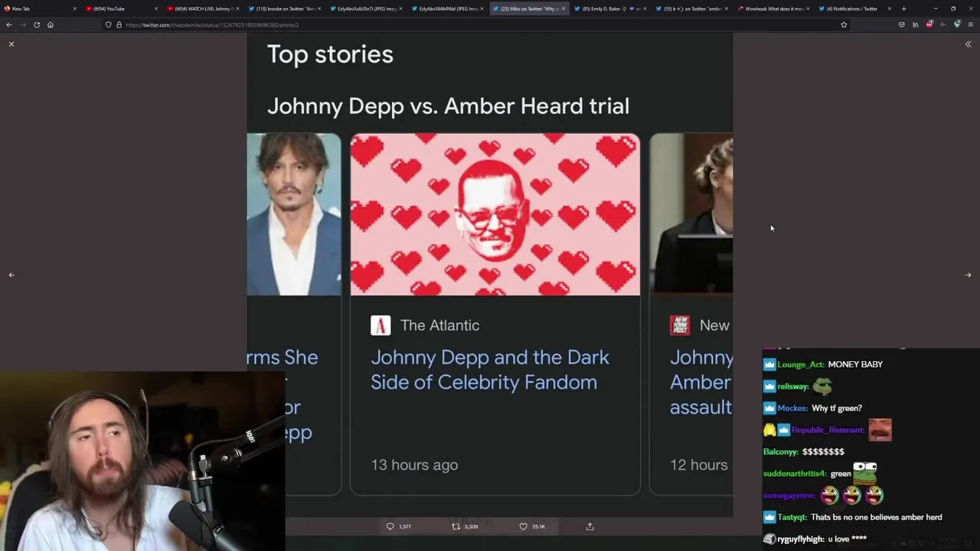This screenshot has height=551, width=980.
Task: Click 'Johnny Depp and the Dark Side' headline
Action: point(490,370)
